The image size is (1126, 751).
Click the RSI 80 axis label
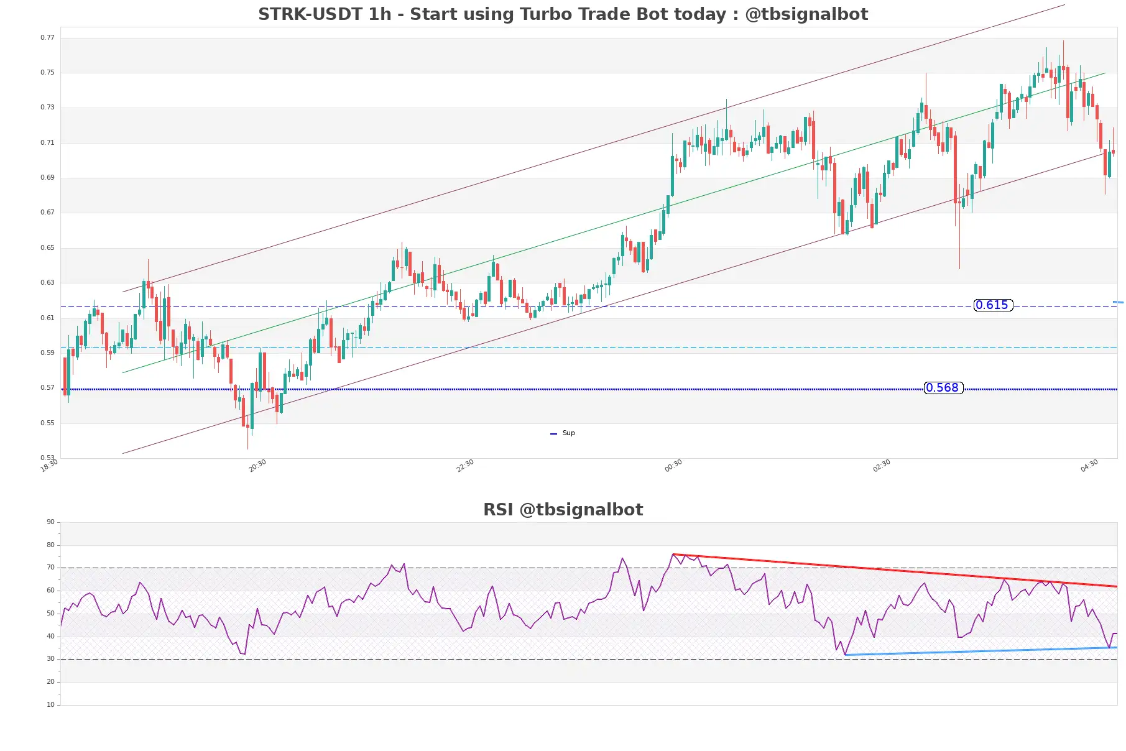click(50, 545)
